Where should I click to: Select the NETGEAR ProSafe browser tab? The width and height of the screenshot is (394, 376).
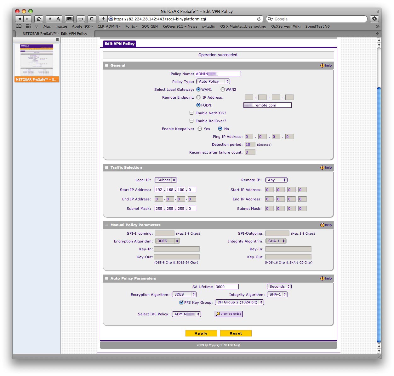(55, 34)
